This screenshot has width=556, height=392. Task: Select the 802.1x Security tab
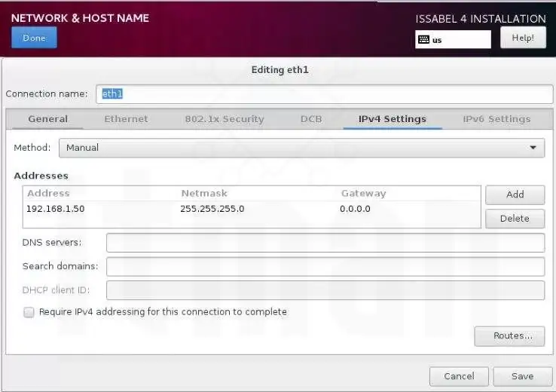[x=225, y=119]
